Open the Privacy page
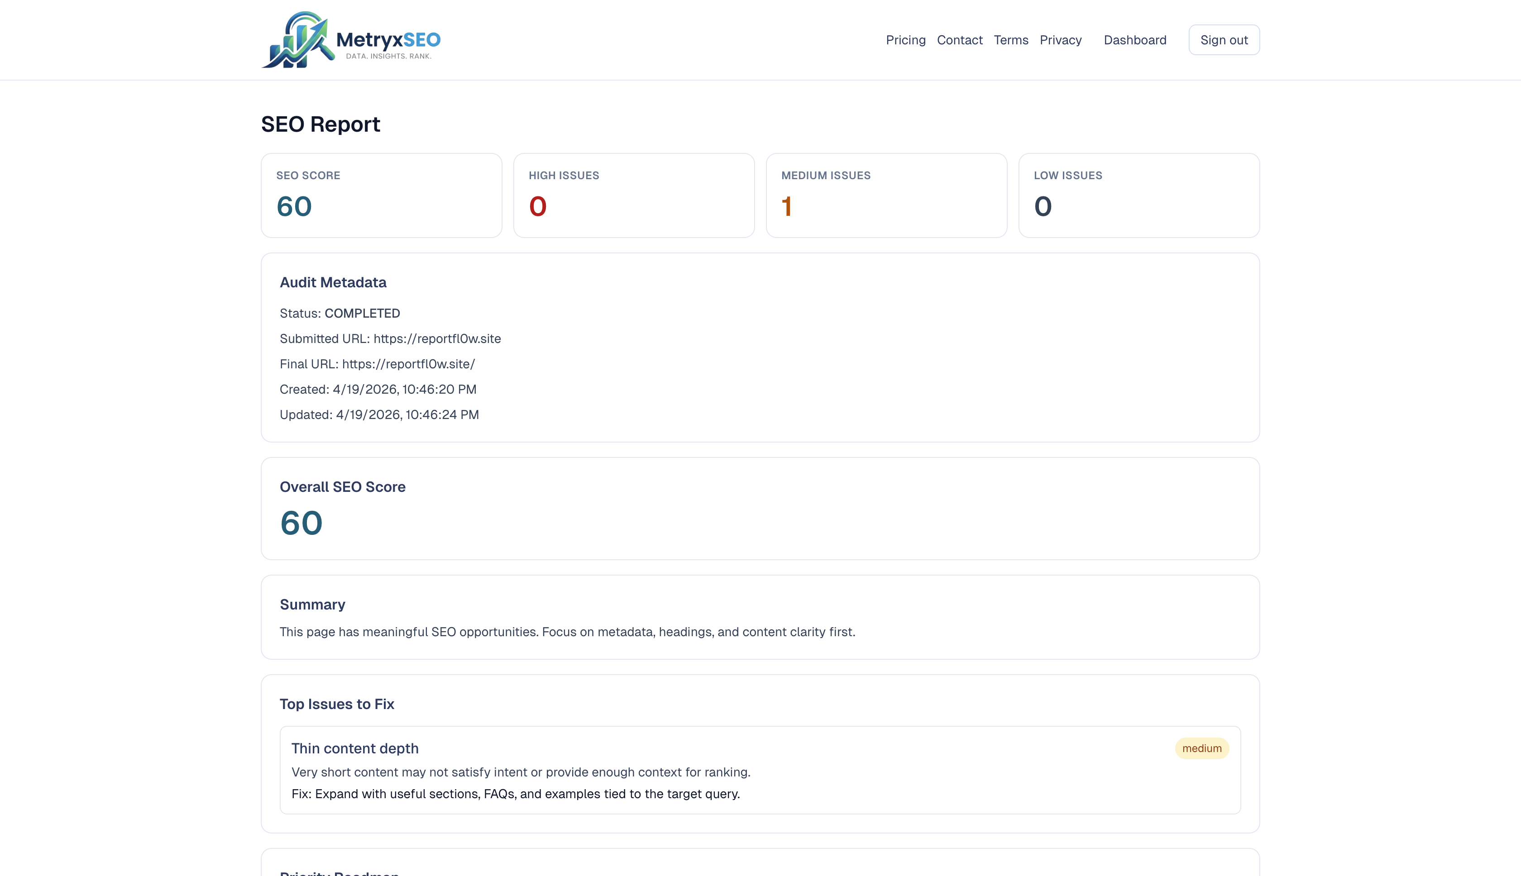The image size is (1521, 876). (1060, 40)
